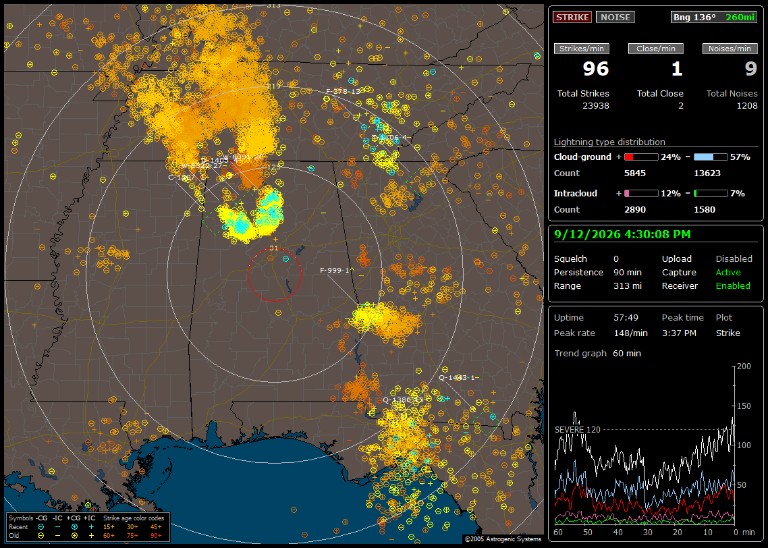The width and height of the screenshot is (768, 548).
Task: Click the bearing and distance readout
Action: [x=713, y=17]
